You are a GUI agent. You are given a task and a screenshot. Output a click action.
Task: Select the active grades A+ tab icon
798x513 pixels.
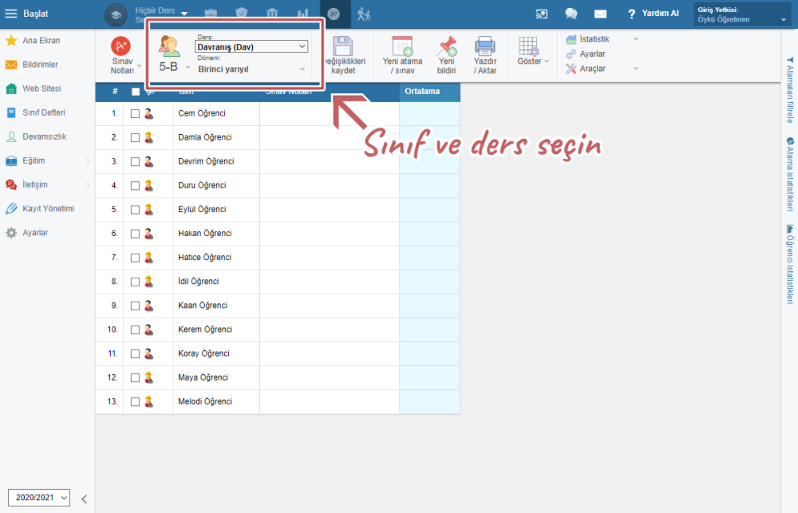334,14
